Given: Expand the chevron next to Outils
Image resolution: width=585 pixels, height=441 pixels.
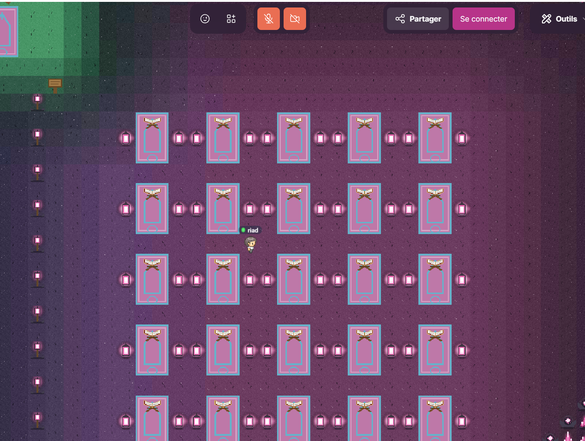Looking at the screenshot, I should [583, 19].
